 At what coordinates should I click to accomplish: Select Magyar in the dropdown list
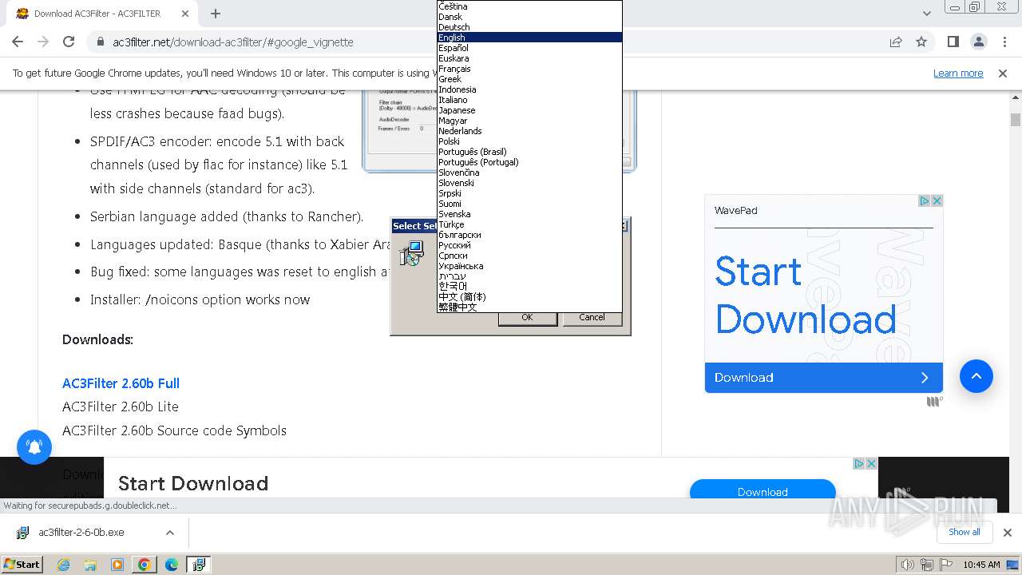pos(529,121)
